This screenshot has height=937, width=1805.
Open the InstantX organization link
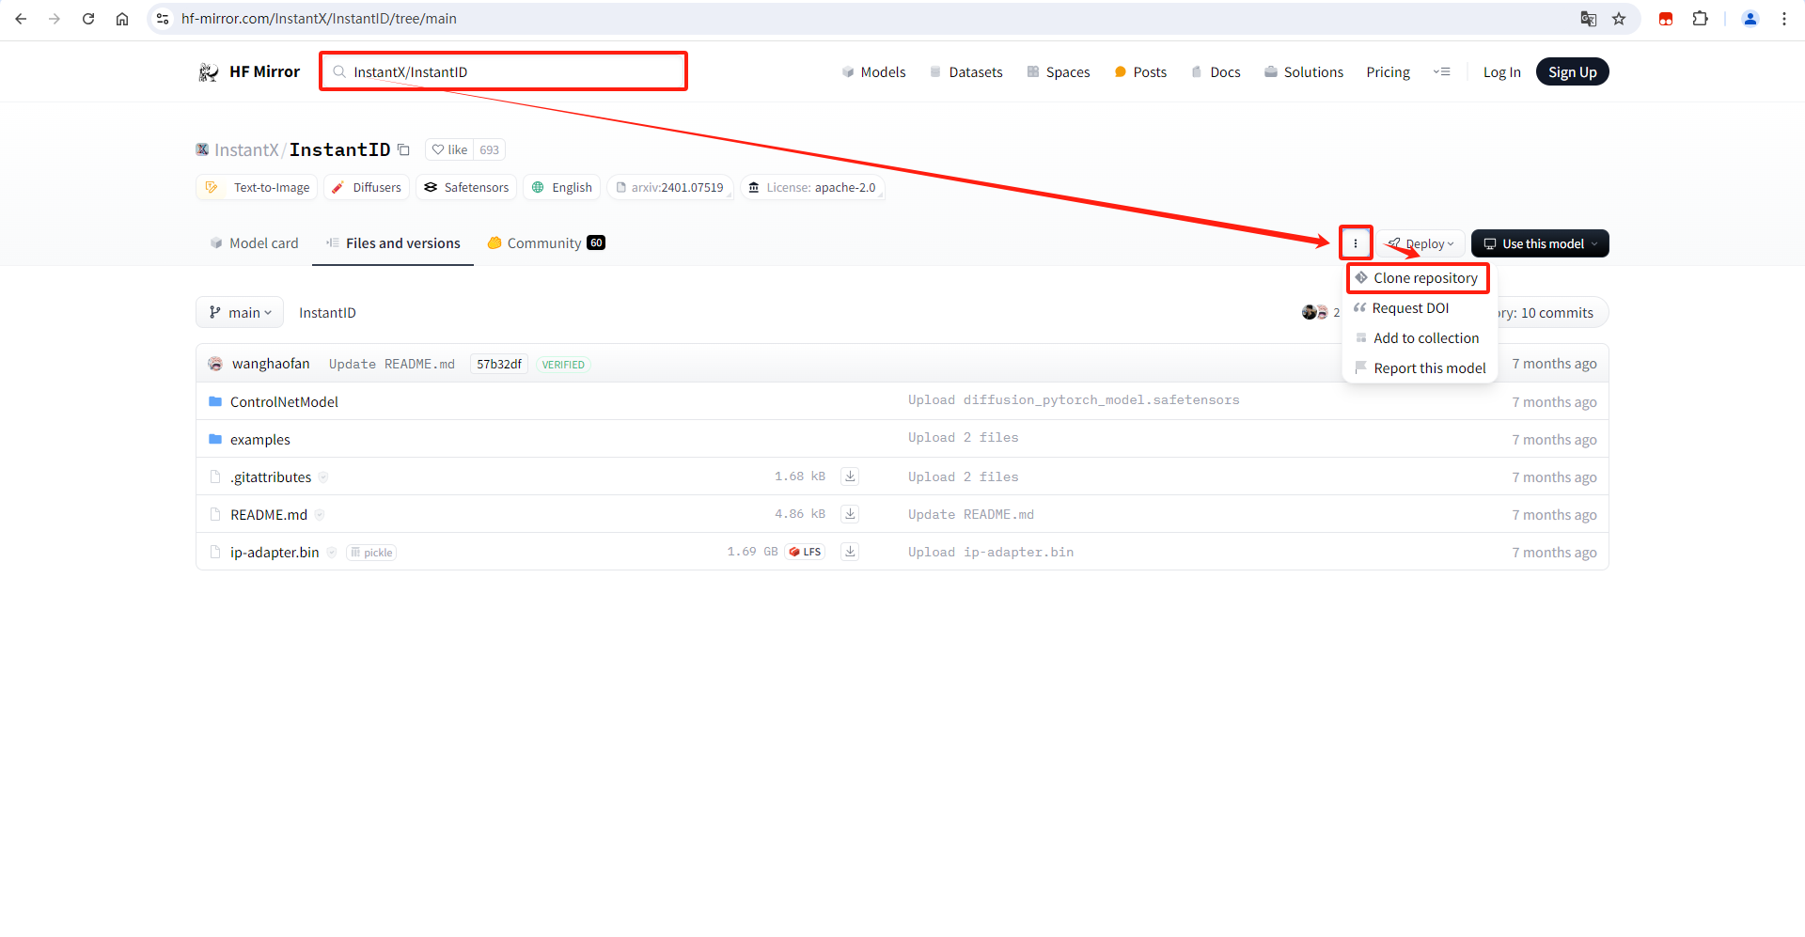(x=245, y=149)
